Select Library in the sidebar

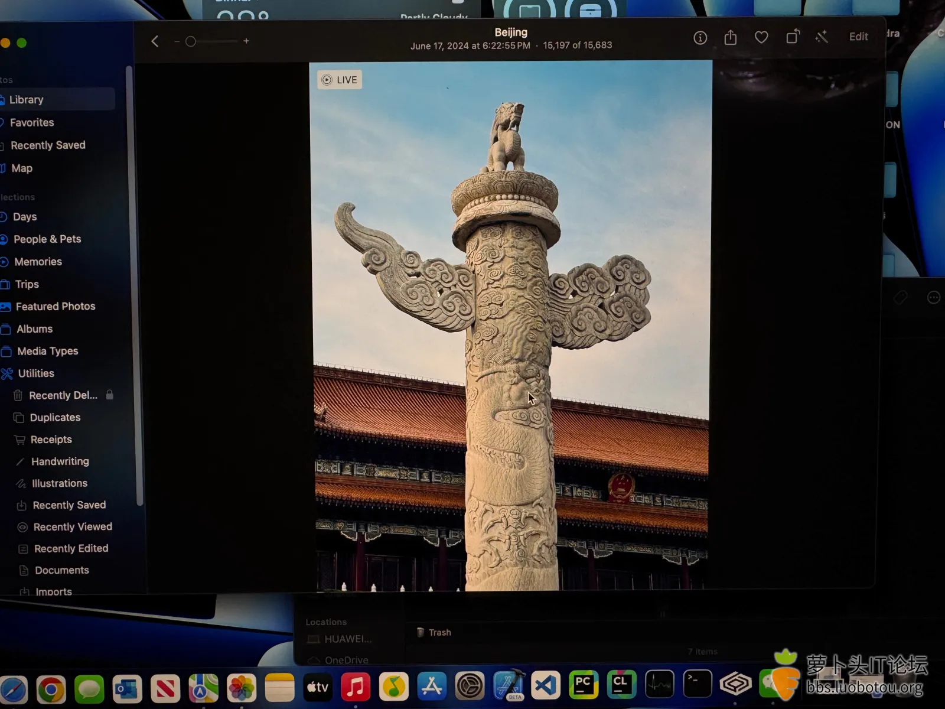point(57,99)
